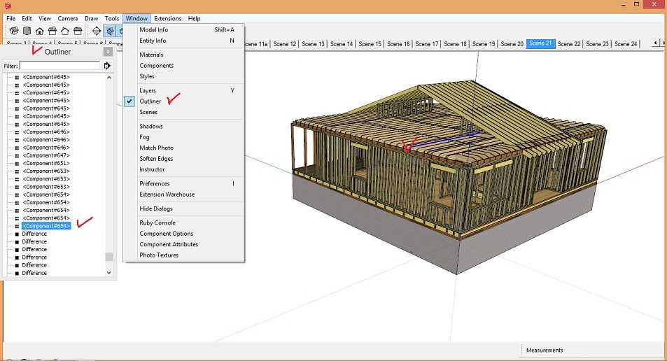Screen dimensions: 667x361
Task: Open the Outliner details arrow menu
Action: tap(107, 66)
